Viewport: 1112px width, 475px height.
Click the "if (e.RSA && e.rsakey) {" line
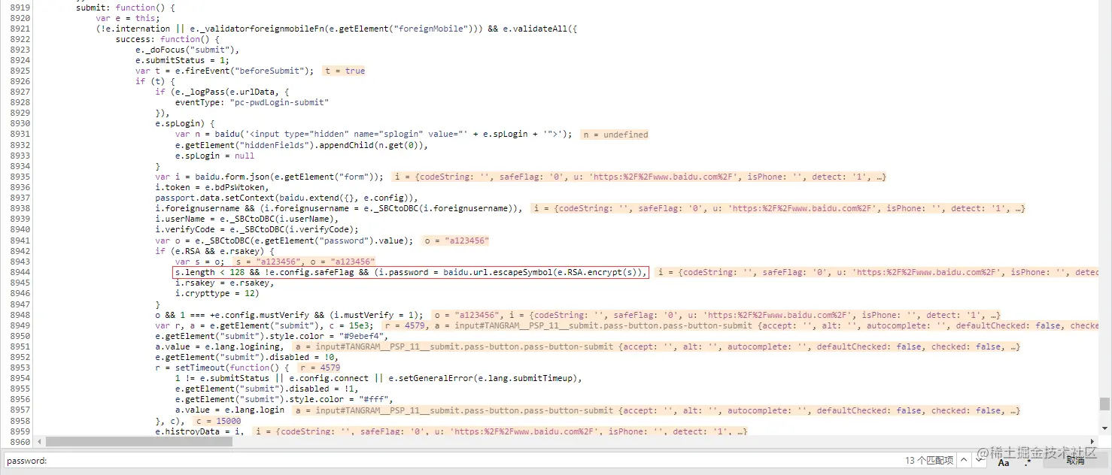(214, 251)
